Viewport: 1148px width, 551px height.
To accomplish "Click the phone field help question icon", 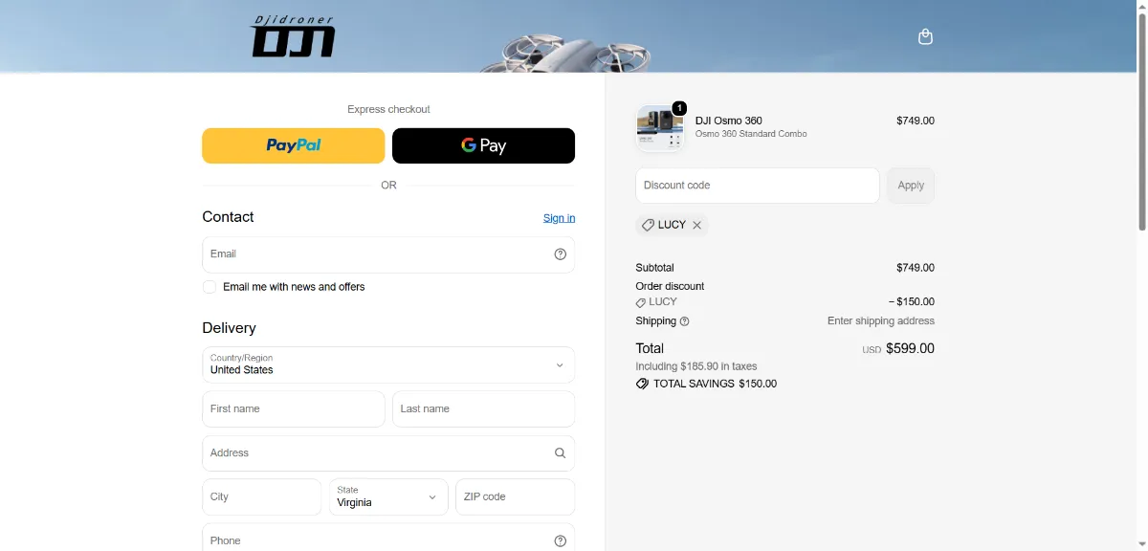I will tap(561, 541).
